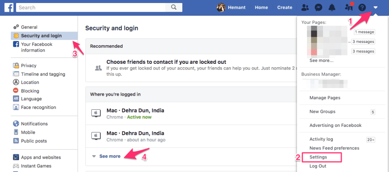Open Apps and websites settings

41,157
